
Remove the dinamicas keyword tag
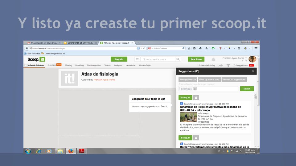tap(195, 89)
